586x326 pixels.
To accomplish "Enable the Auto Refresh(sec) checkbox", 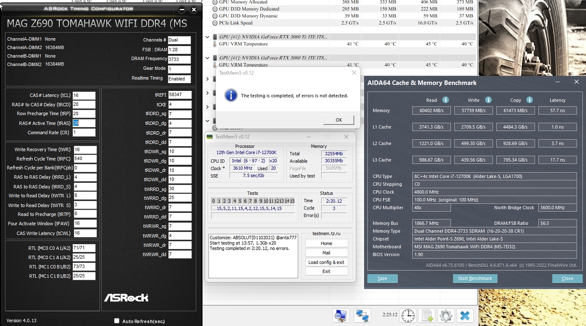I will 117,321.
